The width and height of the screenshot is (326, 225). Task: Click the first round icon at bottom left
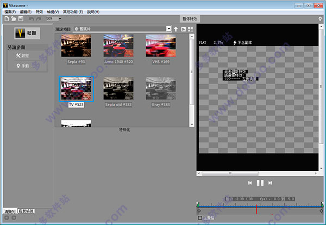(x=7, y=218)
